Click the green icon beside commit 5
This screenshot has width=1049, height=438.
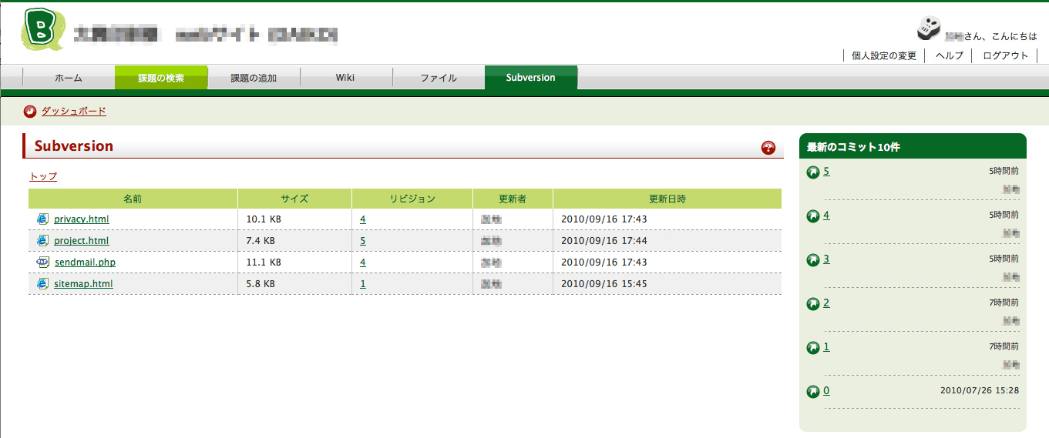(812, 172)
